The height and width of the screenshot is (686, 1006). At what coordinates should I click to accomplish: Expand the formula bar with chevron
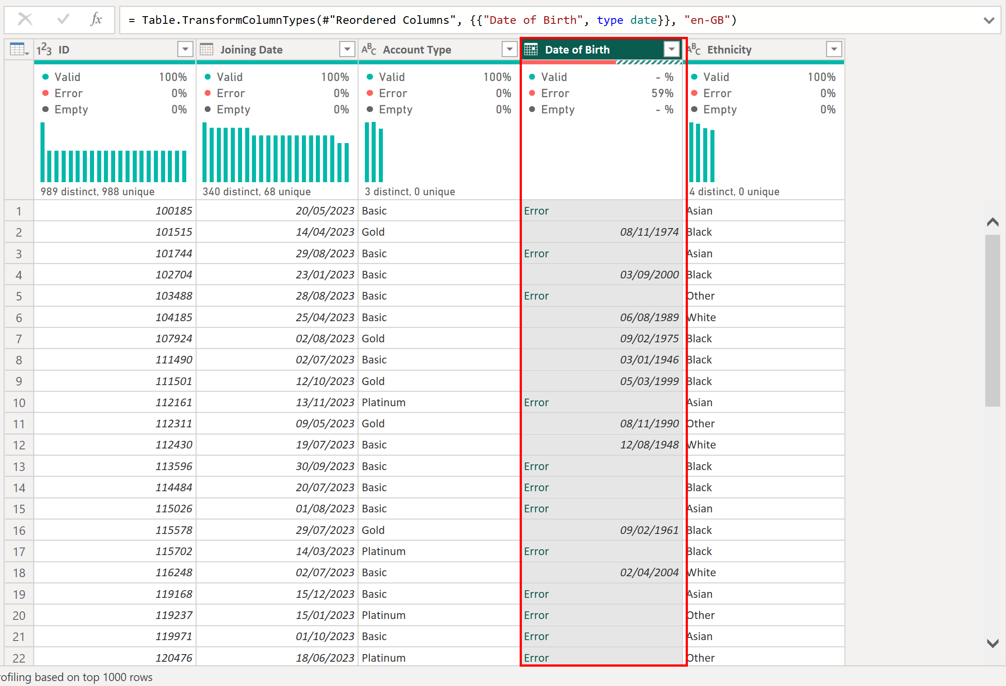pyautogui.click(x=988, y=20)
